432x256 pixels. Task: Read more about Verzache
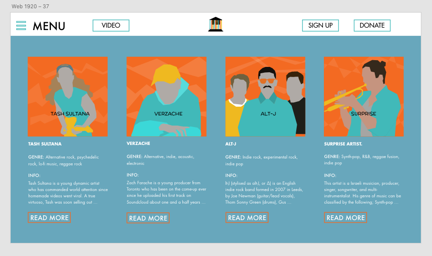click(148, 218)
